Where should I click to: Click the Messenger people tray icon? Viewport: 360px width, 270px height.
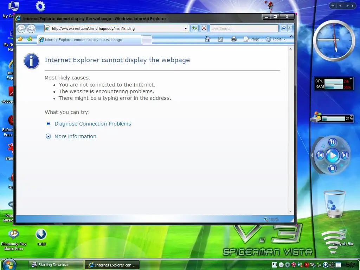pos(300,265)
